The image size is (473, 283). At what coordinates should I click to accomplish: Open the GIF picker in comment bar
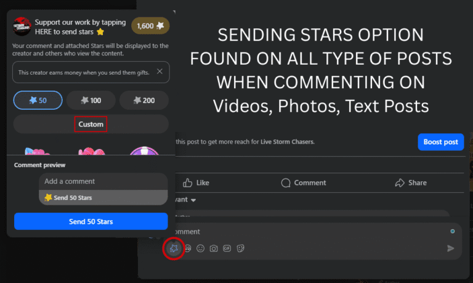[227, 248]
